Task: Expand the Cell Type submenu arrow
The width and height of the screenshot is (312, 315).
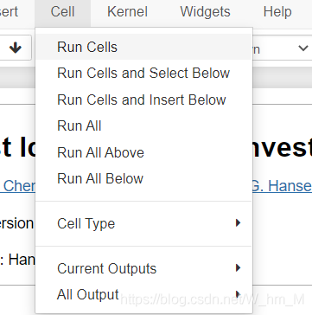Action: (x=238, y=223)
